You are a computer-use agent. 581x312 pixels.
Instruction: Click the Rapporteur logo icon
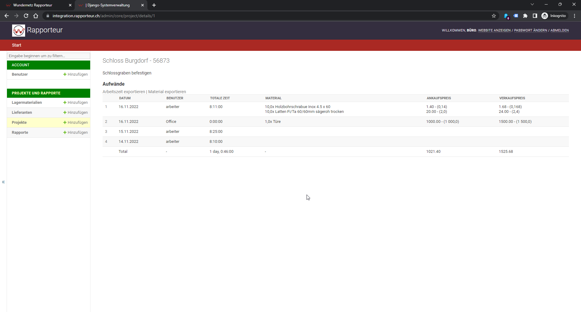(x=18, y=30)
